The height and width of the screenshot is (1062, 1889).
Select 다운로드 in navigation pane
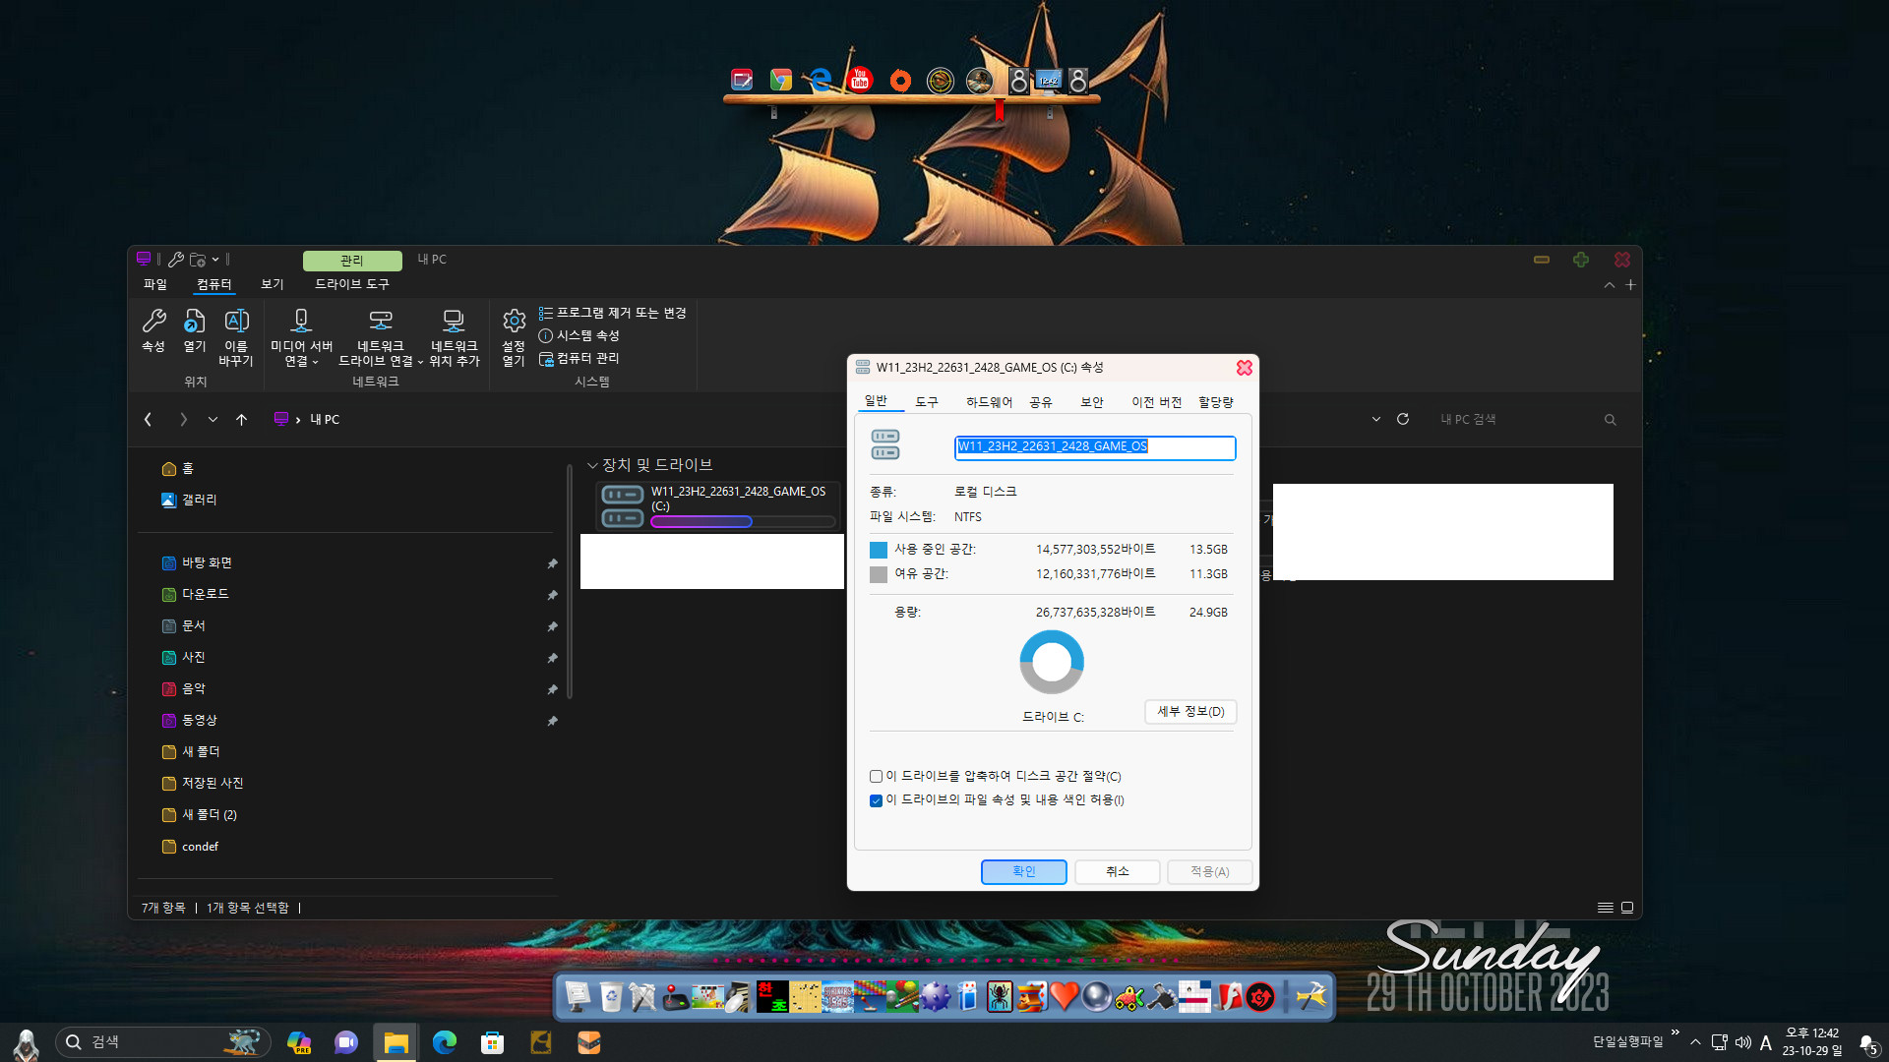[x=205, y=594]
